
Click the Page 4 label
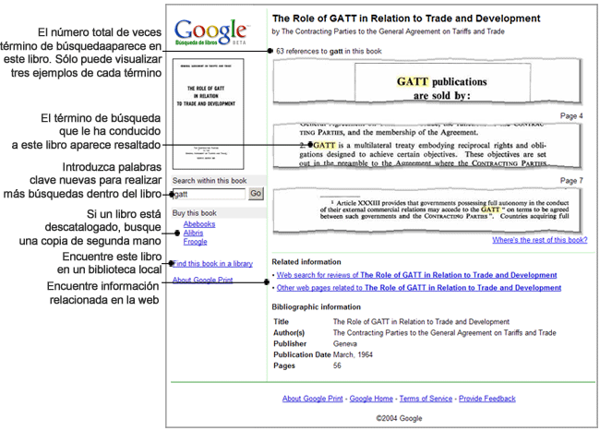tap(571, 116)
